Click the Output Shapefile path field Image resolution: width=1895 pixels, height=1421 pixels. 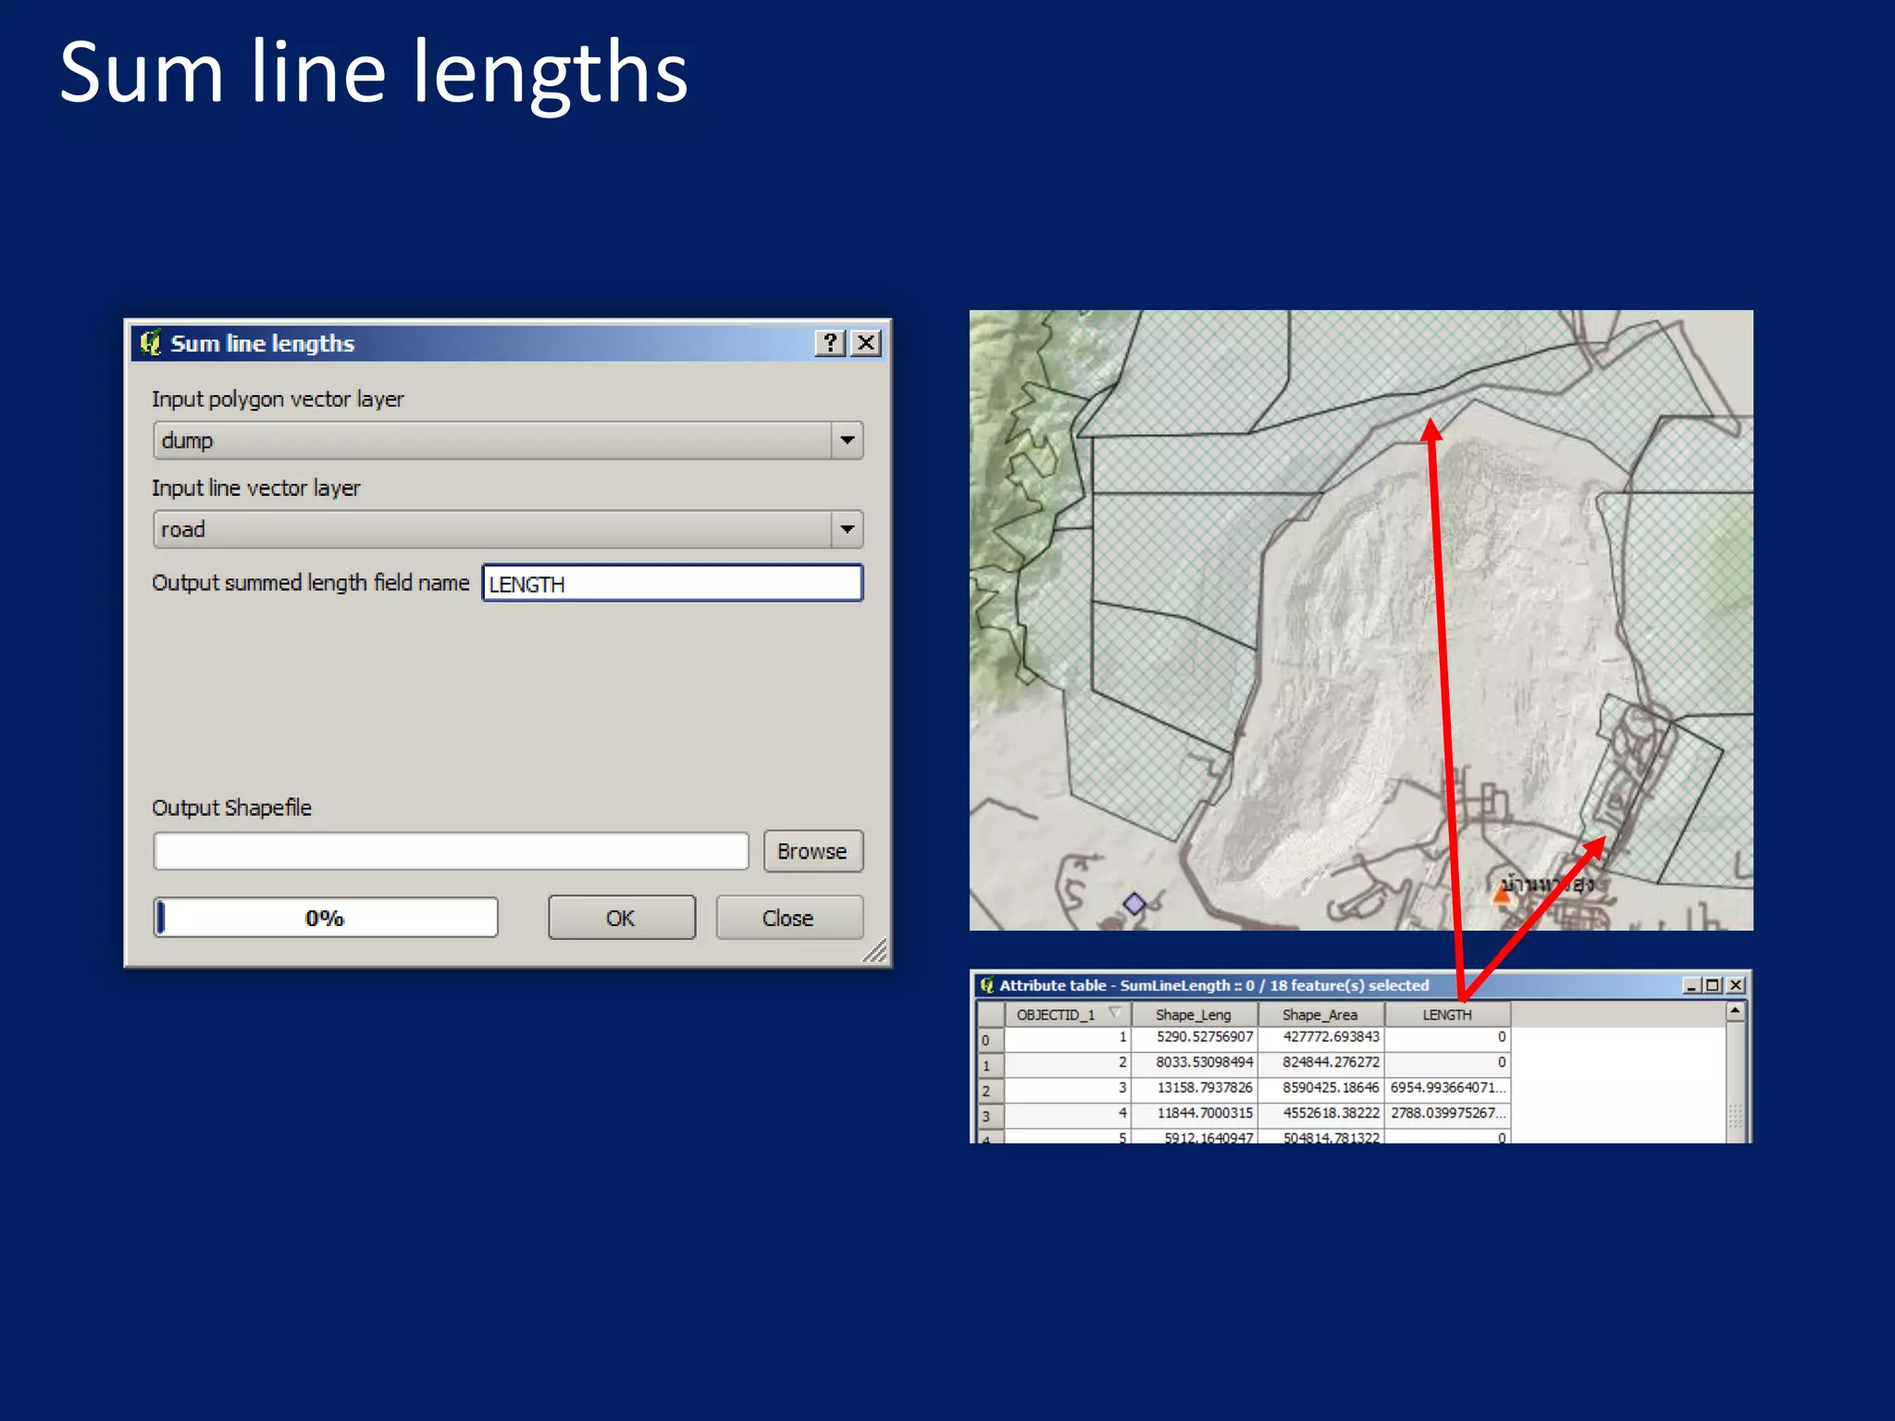(x=451, y=851)
